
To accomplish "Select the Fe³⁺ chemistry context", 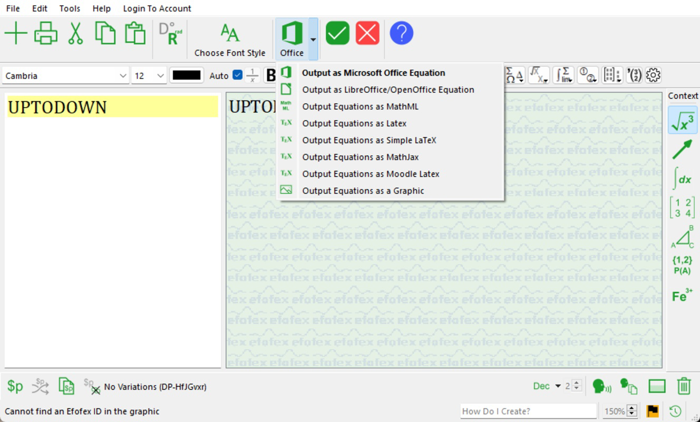I will tap(683, 295).
